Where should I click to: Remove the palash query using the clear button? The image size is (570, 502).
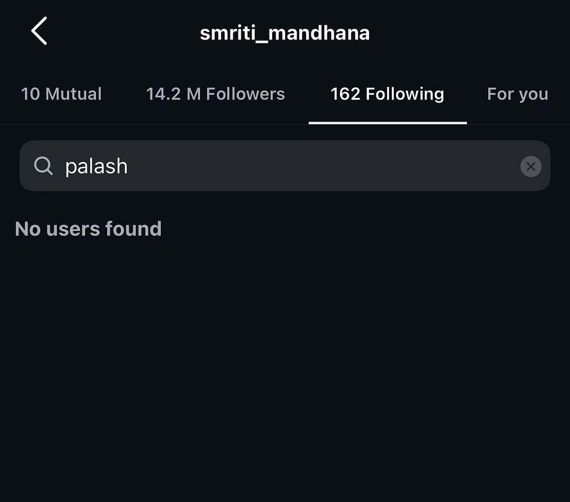point(531,166)
